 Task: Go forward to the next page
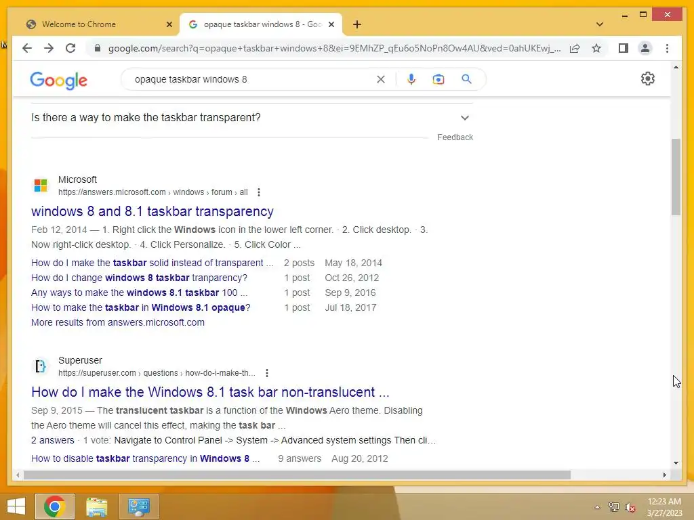pyautogui.click(x=49, y=48)
